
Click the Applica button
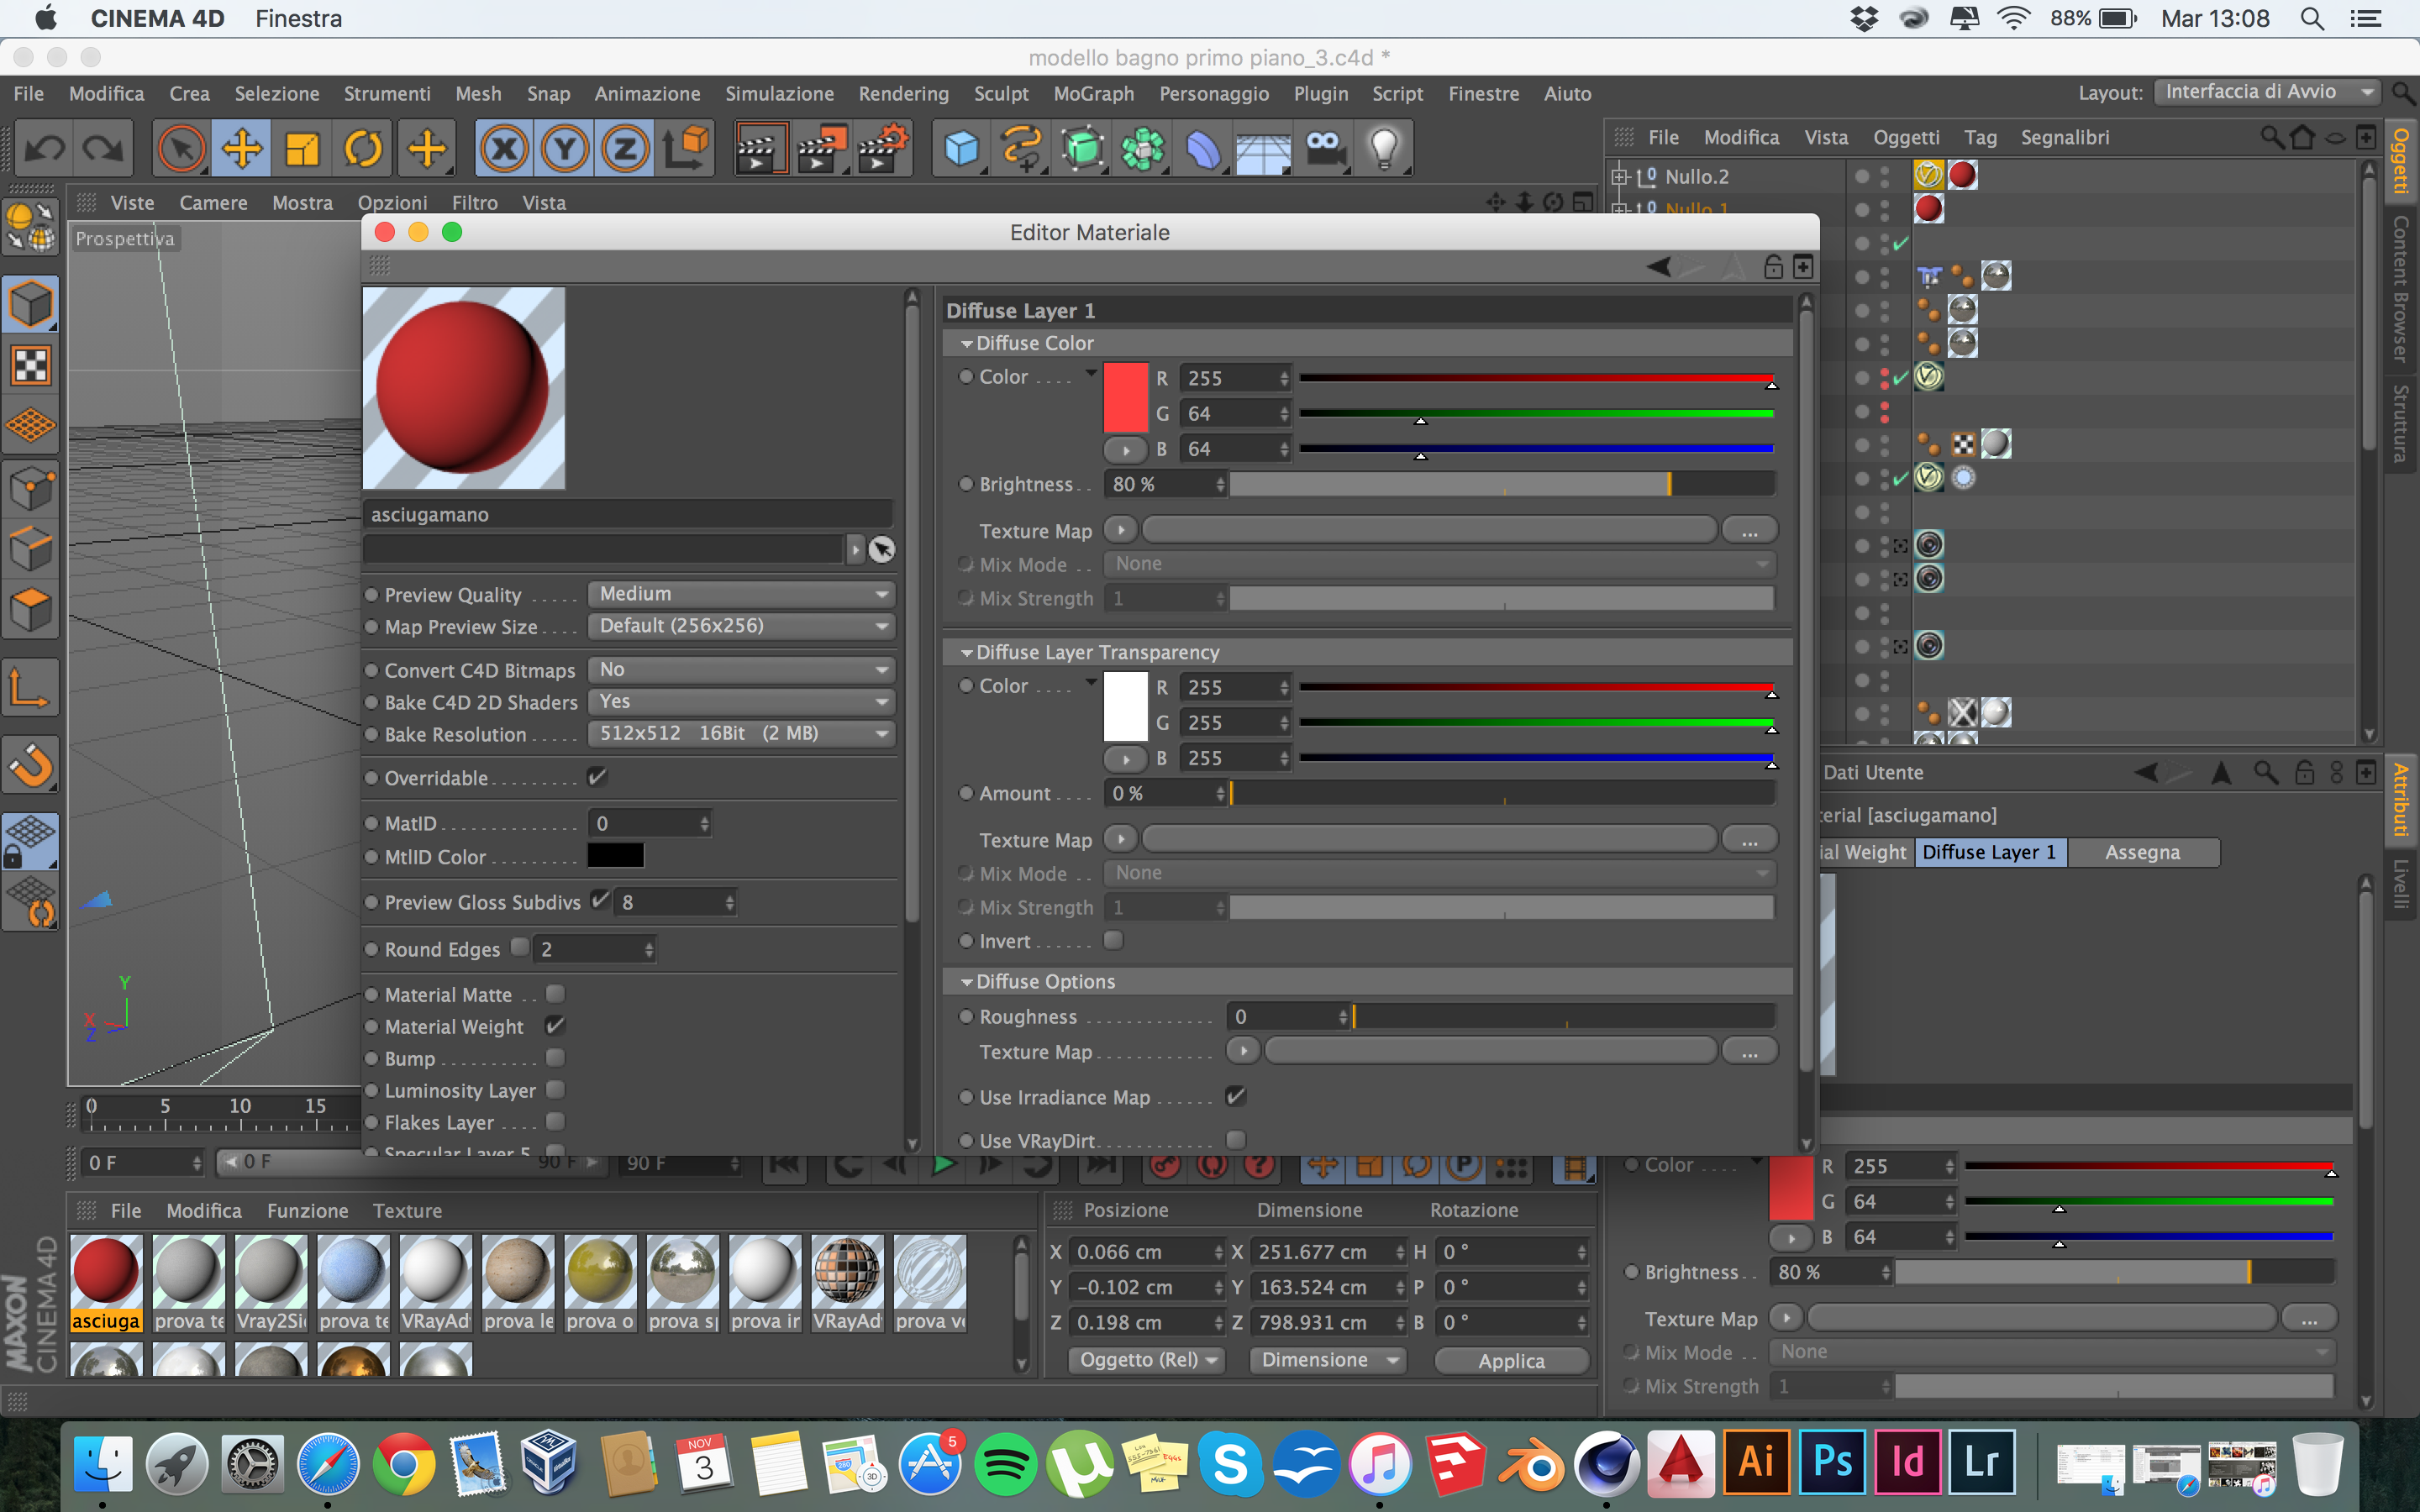pyautogui.click(x=1510, y=1360)
